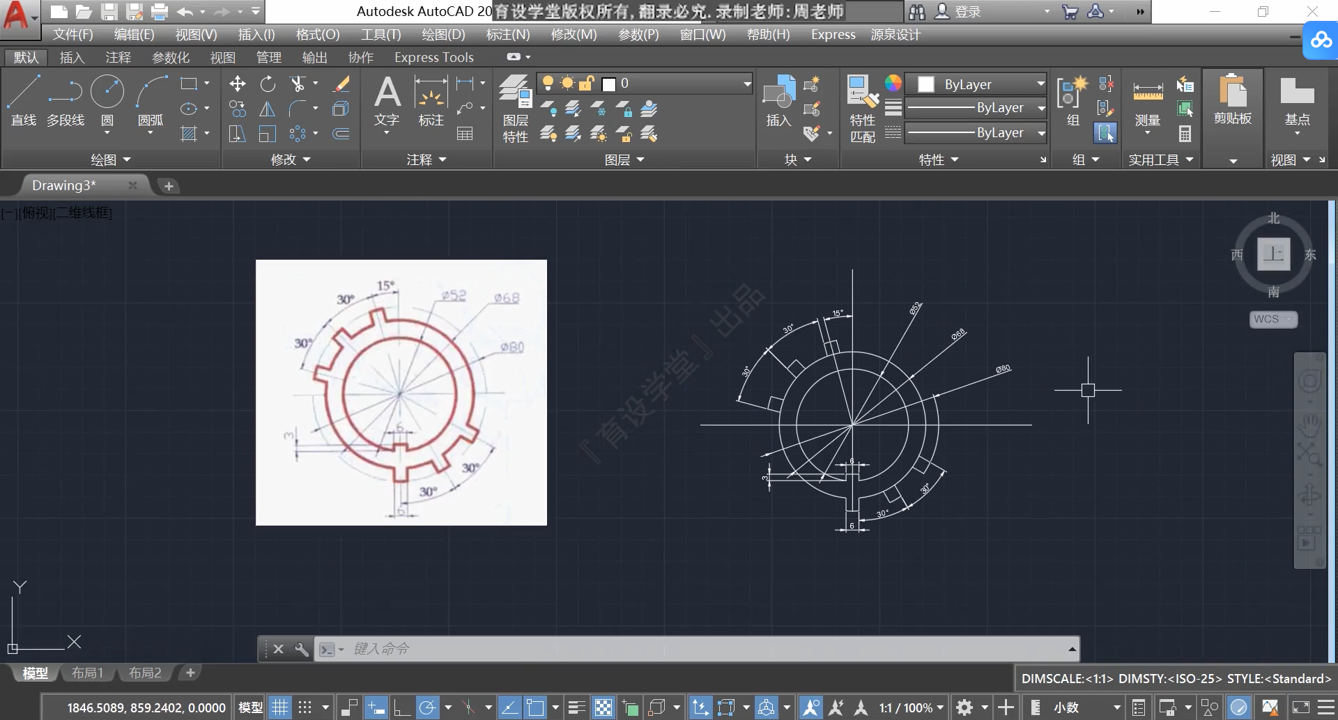
Task: Select the Arc (圆弧) tool
Action: 151,100
